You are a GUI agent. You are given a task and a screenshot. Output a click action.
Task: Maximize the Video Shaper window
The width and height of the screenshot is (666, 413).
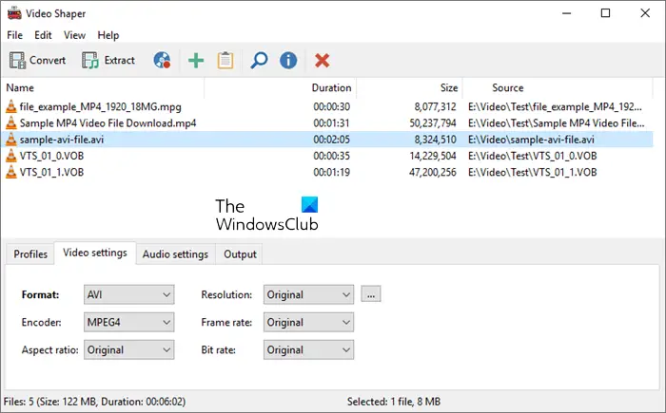[605, 13]
